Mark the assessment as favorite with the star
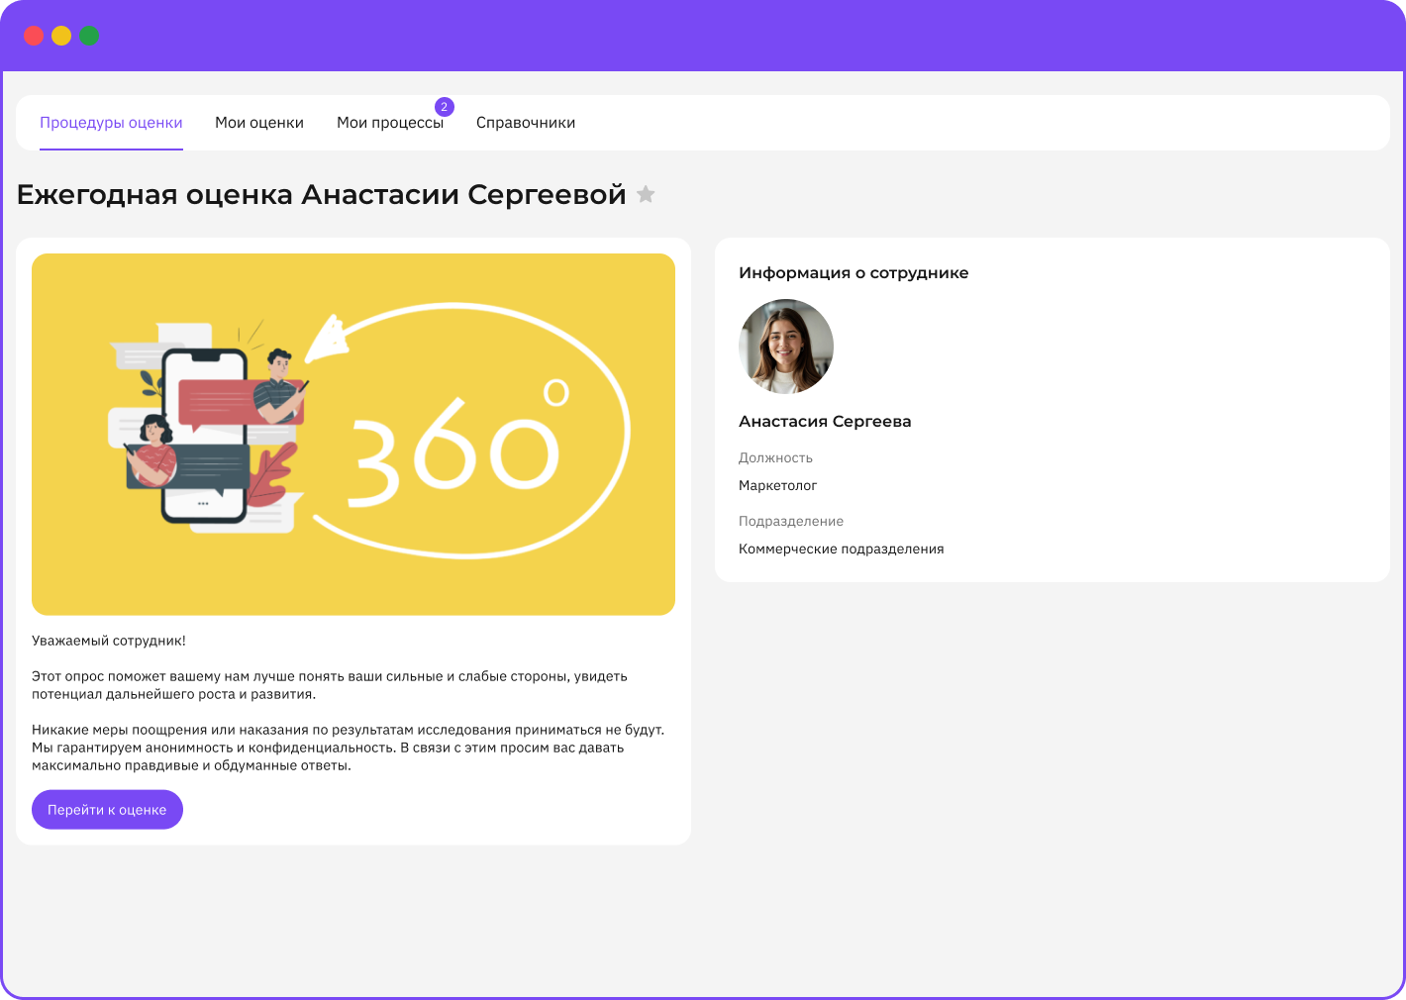This screenshot has height=1000, width=1406. click(x=646, y=194)
